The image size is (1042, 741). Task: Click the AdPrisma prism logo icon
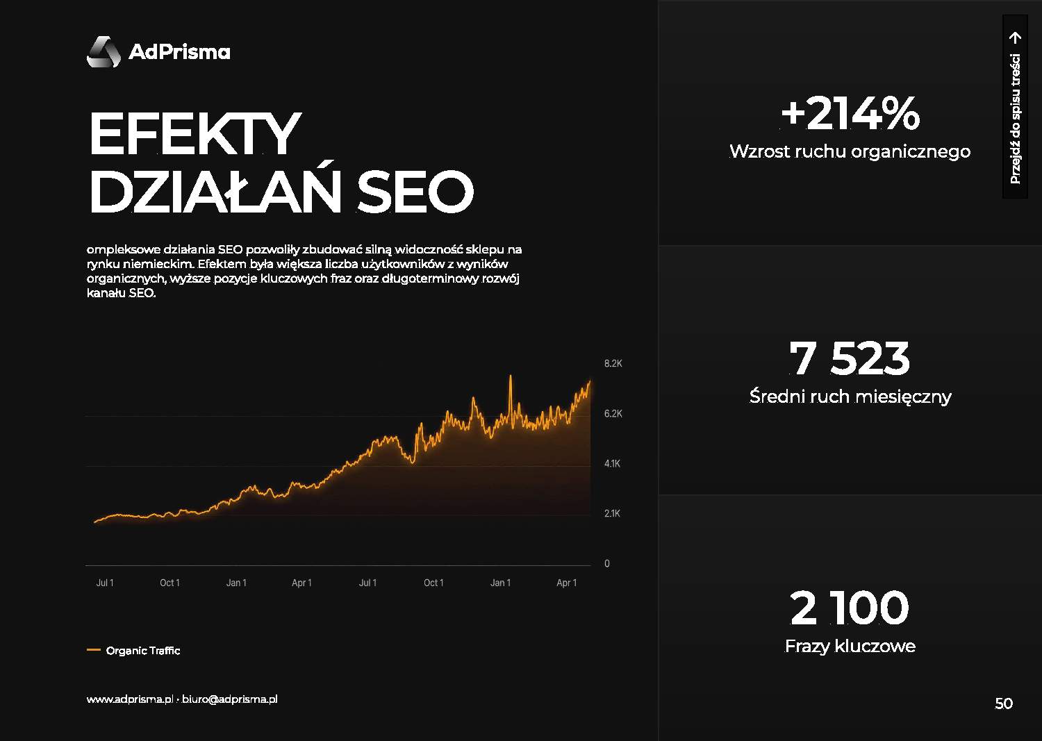104,52
